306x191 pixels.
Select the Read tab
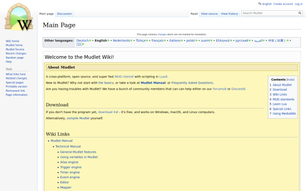click(x=194, y=14)
